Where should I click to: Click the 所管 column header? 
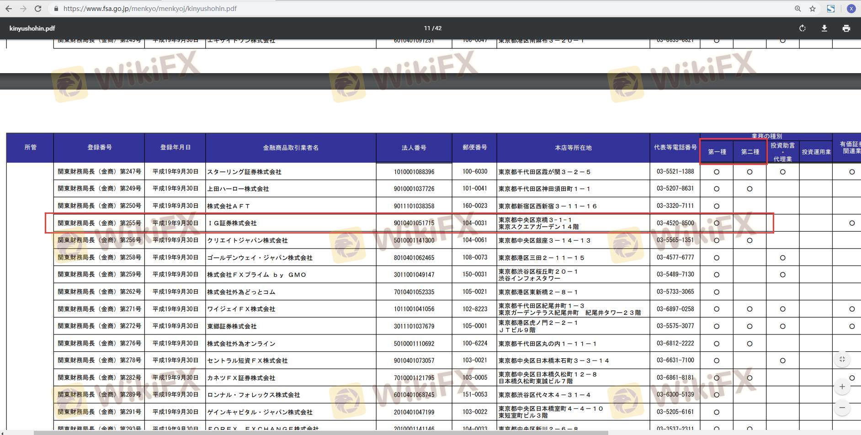30,148
